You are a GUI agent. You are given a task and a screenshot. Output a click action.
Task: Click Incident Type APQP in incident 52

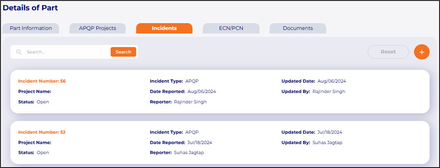(192, 132)
